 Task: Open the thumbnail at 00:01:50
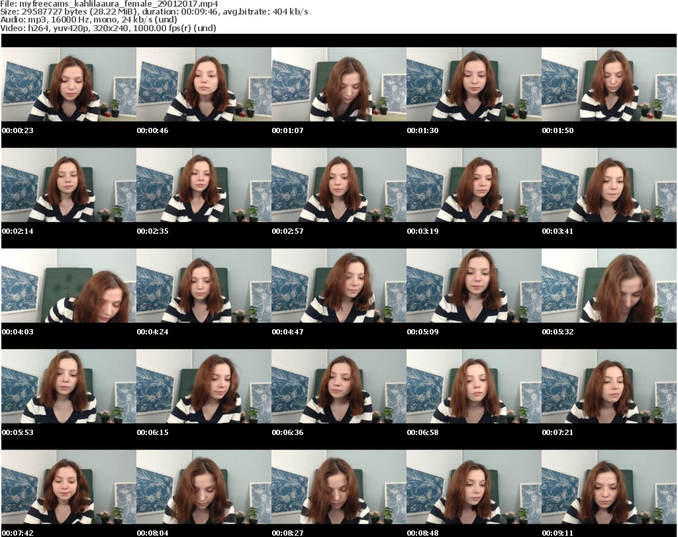pos(609,84)
